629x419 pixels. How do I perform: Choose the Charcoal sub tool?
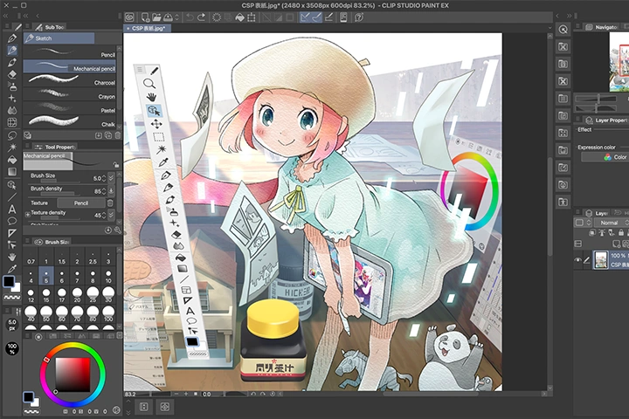(70, 80)
